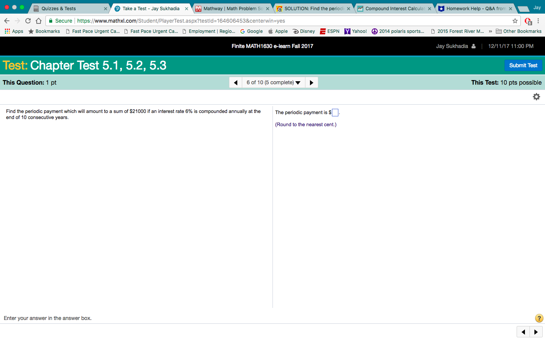Click the periodic payment answer box
Screen dimensions: 545x340
[335, 113]
